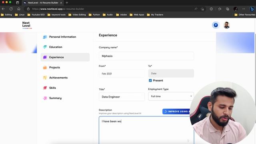256x144 pixels.
Task: Open the Youtube SEO bookmark folder
Action: tap(36, 15)
